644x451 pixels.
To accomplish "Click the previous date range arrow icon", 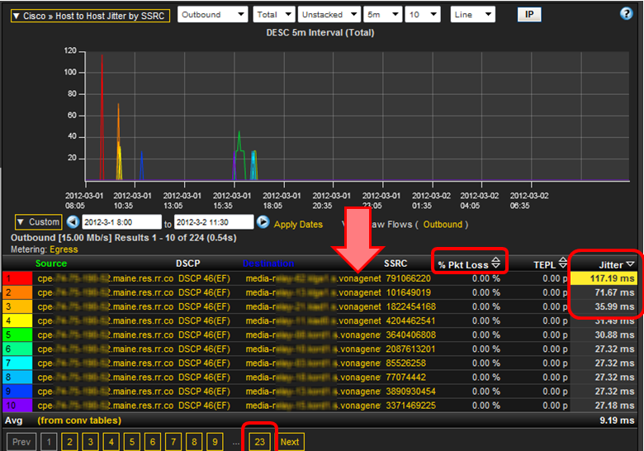I will point(73,222).
